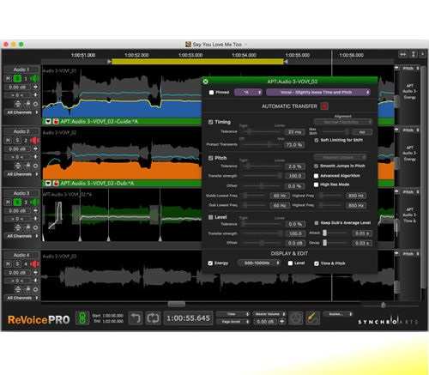Toggle Smooth Jumps in Pitch
The height and width of the screenshot is (375, 429).
coord(317,166)
